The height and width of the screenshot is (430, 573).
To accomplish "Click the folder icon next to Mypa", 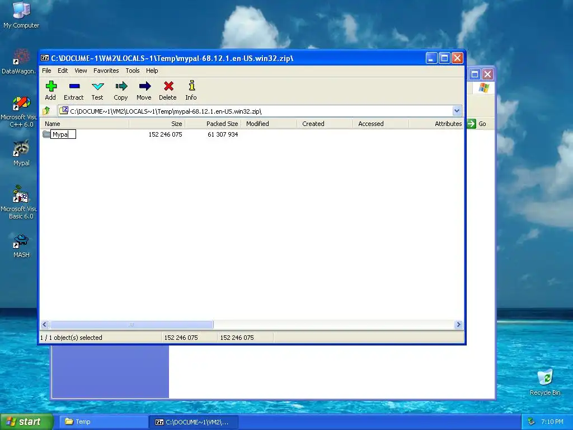I will pos(46,134).
